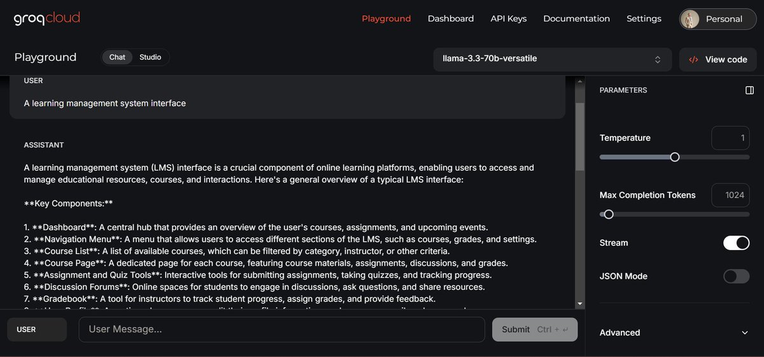
Task: Click the Temperature value field showing 1
Action: click(x=730, y=138)
